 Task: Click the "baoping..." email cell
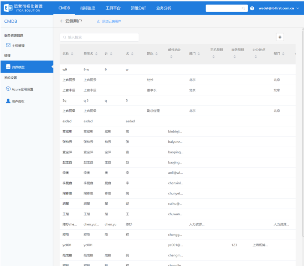[x=176, y=152]
